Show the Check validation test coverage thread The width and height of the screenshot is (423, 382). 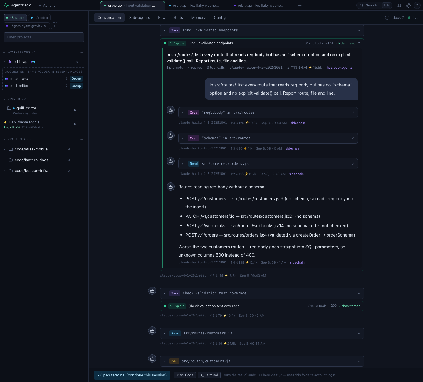(350, 306)
